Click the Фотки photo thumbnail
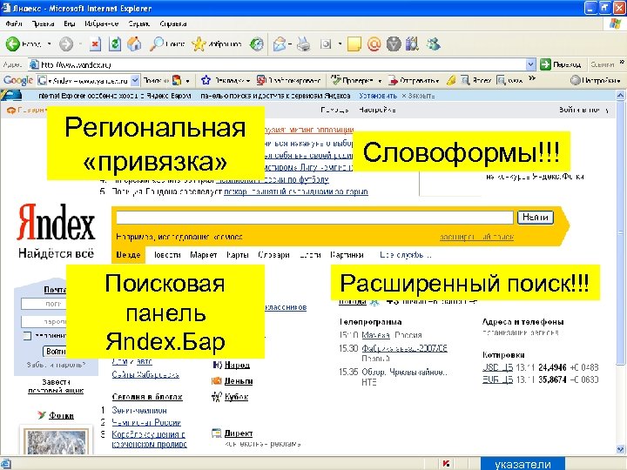The width and height of the screenshot is (627, 470). point(55,440)
